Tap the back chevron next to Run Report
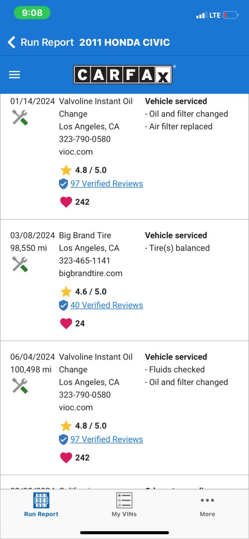The image size is (249, 539). pyautogui.click(x=12, y=42)
